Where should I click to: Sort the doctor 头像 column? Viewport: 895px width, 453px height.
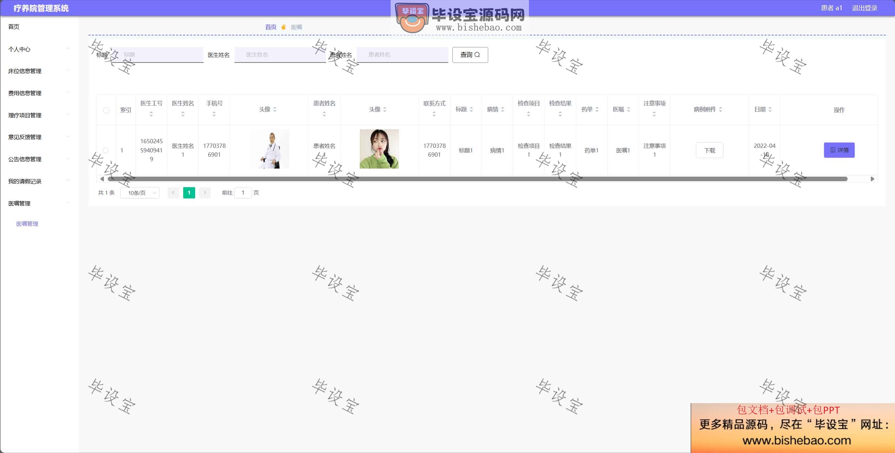coord(275,110)
